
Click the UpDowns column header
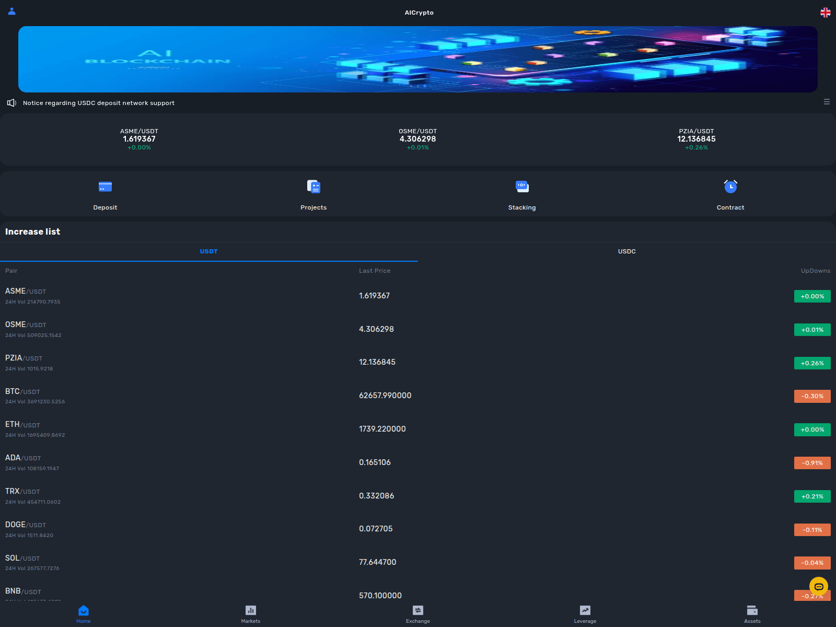click(816, 271)
